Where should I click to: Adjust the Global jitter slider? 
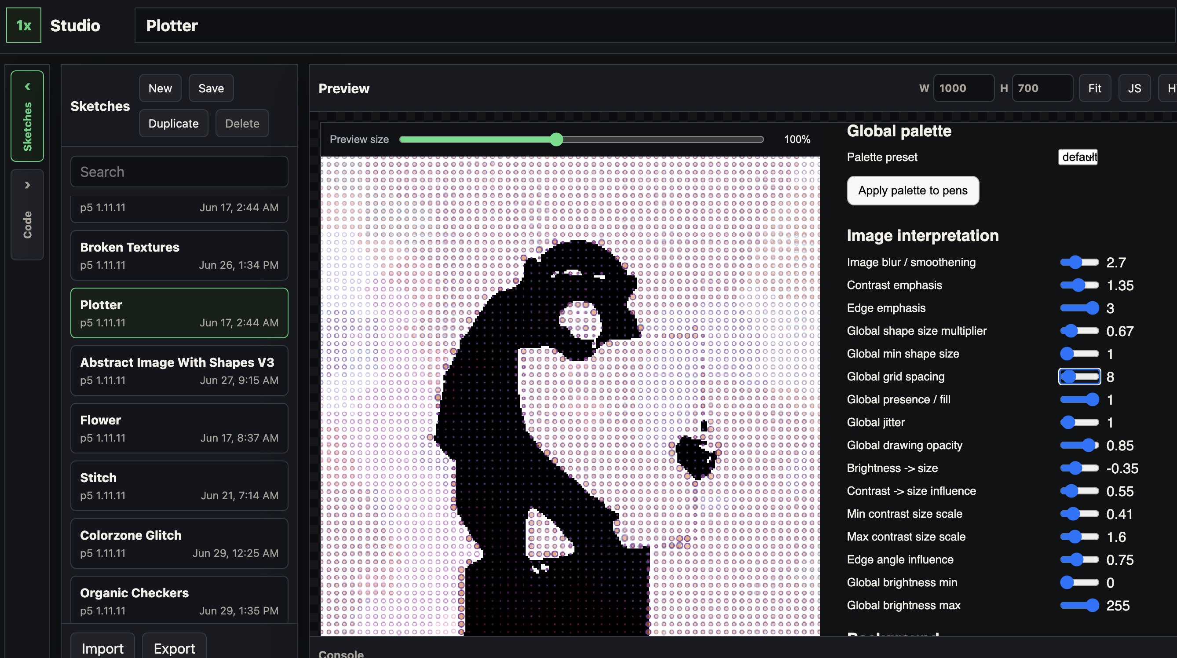(1079, 422)
